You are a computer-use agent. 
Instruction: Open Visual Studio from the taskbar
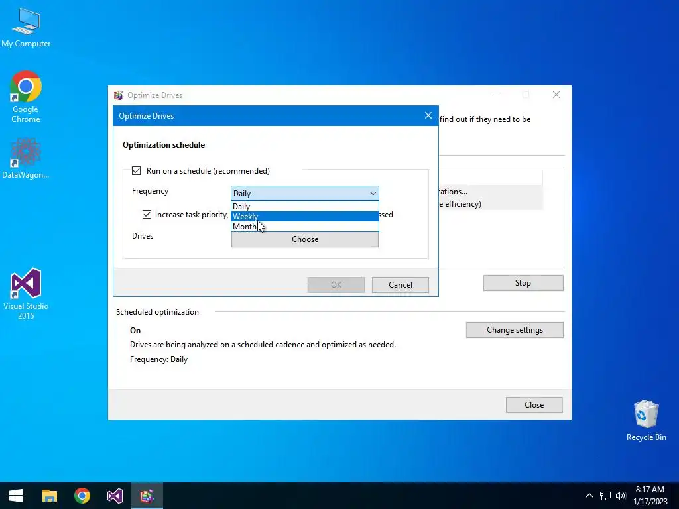[115, 496]
